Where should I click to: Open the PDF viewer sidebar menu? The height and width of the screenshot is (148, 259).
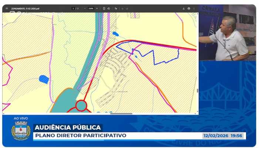point(7,9)
